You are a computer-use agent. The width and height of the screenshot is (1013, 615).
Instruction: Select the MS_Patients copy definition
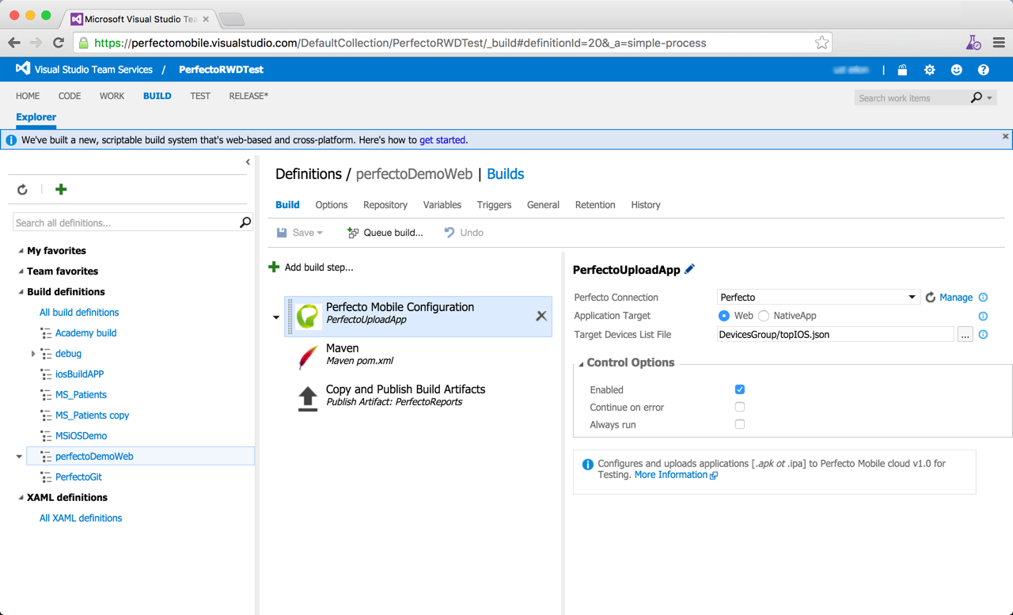pyautogui.click(x=92, y=416)
